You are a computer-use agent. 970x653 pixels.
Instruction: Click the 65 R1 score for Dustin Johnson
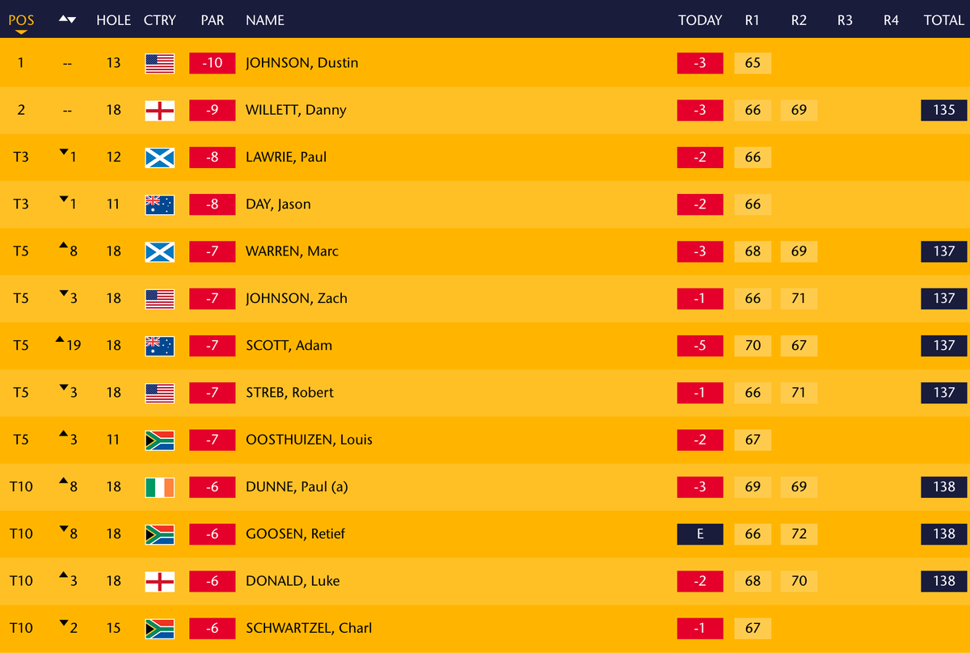[753, 63]
